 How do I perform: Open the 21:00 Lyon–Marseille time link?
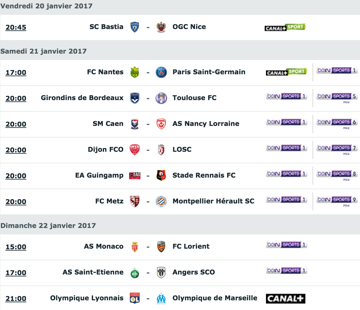coord(16,298)
